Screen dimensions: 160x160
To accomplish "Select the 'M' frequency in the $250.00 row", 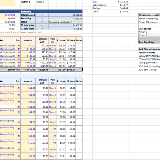I will pos(18,66).
